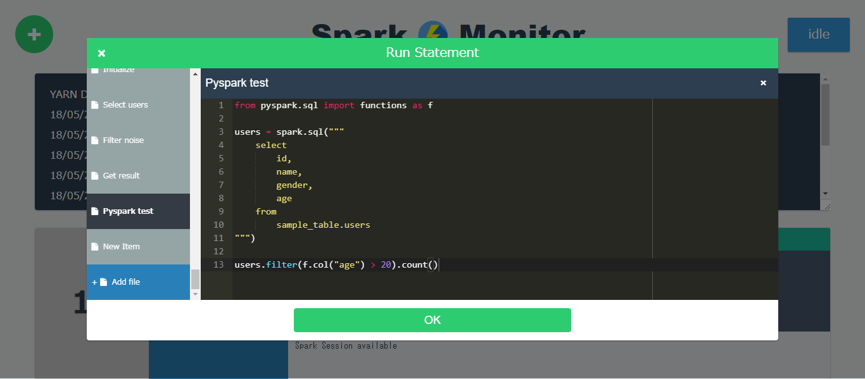The width and height of the screenshot is (865, 379).
Task: Click the lightning bolt Spark logo
Action: (x=433, y=33)
